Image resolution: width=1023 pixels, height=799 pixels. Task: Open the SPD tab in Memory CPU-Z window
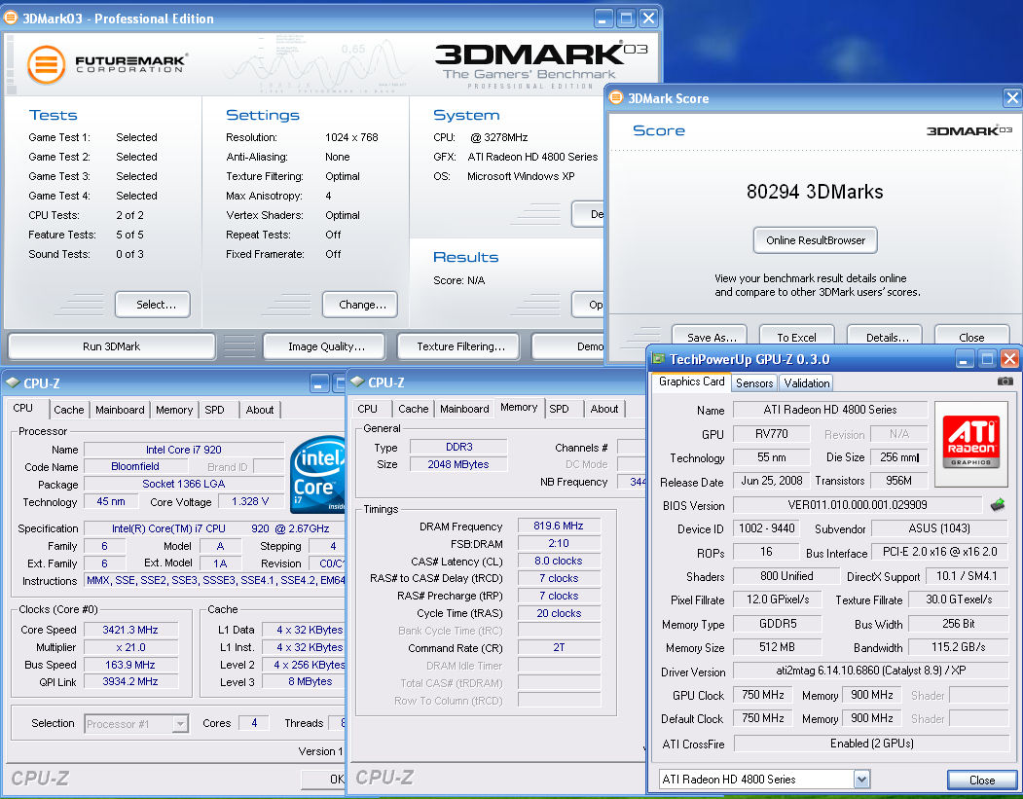[559, 409]
